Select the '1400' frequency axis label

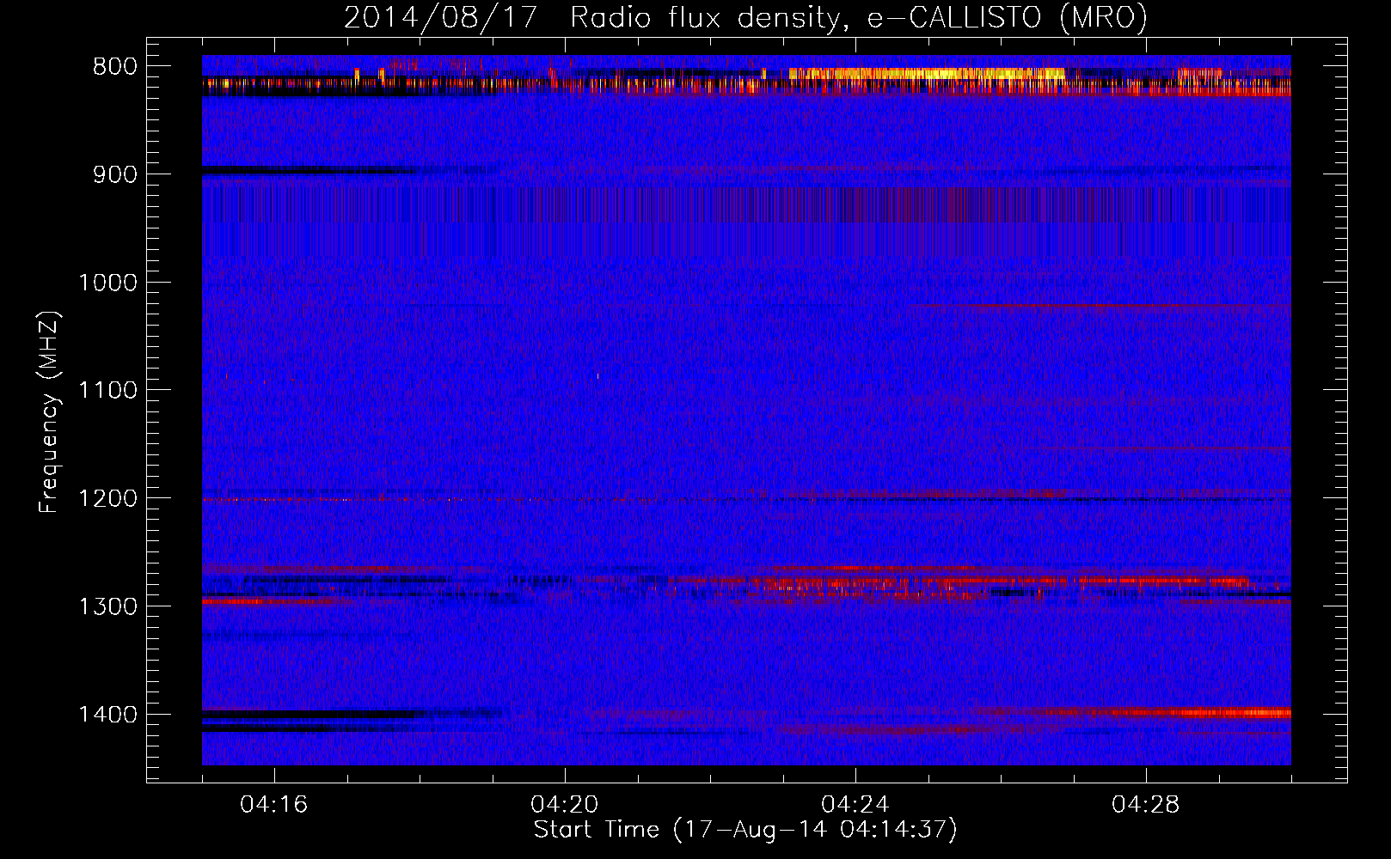point(108,715)
